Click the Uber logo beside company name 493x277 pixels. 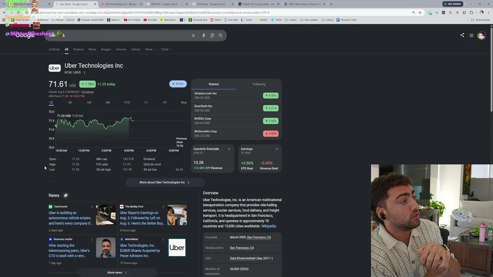55,68
